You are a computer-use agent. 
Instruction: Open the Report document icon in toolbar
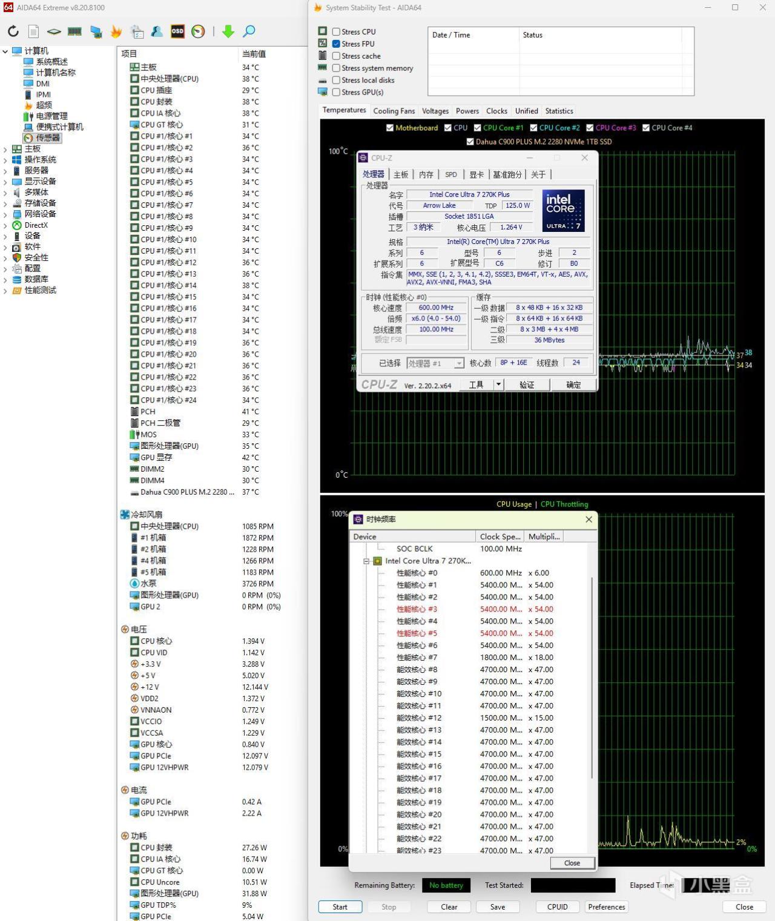34,31
